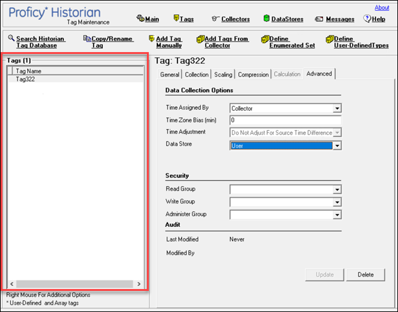Click the Copy/Rename Tag icon
Viewport: 398px width, 312px height.
(x=87, y=38)
